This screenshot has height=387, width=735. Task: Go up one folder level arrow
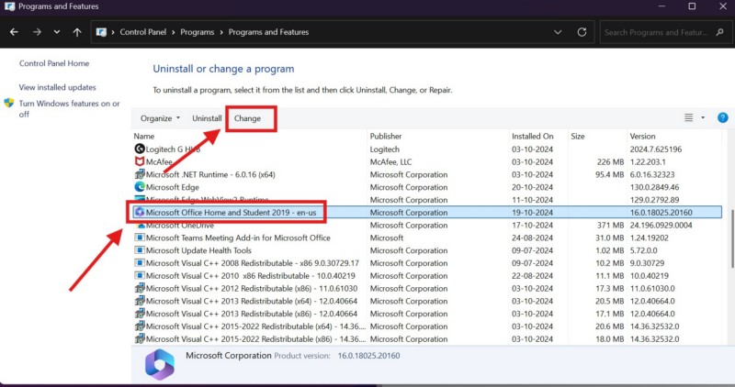tap(77, 32)
